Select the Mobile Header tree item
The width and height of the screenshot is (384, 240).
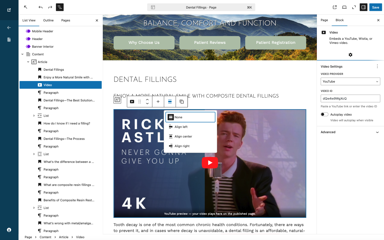tap(61, 31)
